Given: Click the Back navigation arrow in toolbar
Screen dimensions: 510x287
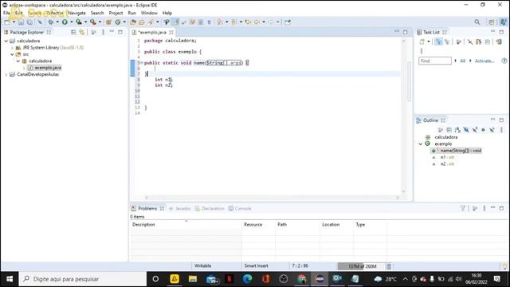Looking at the screenshot, I should coord(257,22).
